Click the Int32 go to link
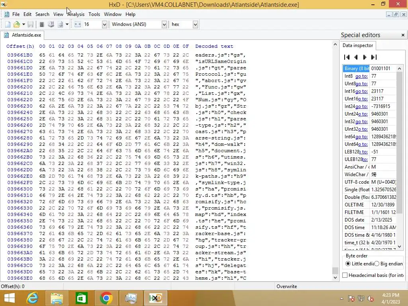408x306 pixels. [x=362, y=122]
